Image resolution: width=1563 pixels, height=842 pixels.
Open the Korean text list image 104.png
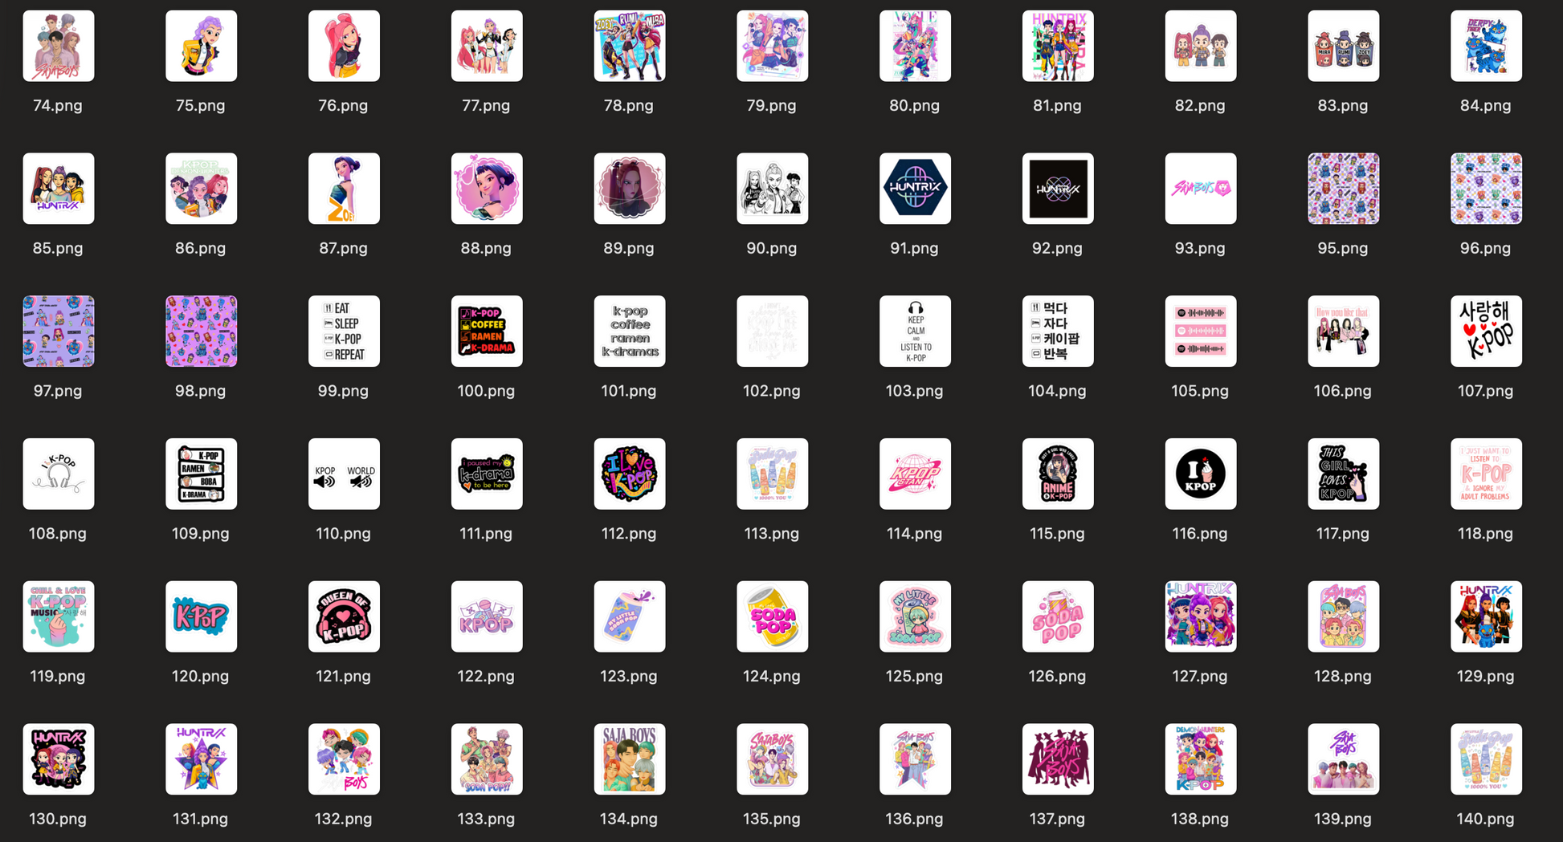pos(1057,331)
